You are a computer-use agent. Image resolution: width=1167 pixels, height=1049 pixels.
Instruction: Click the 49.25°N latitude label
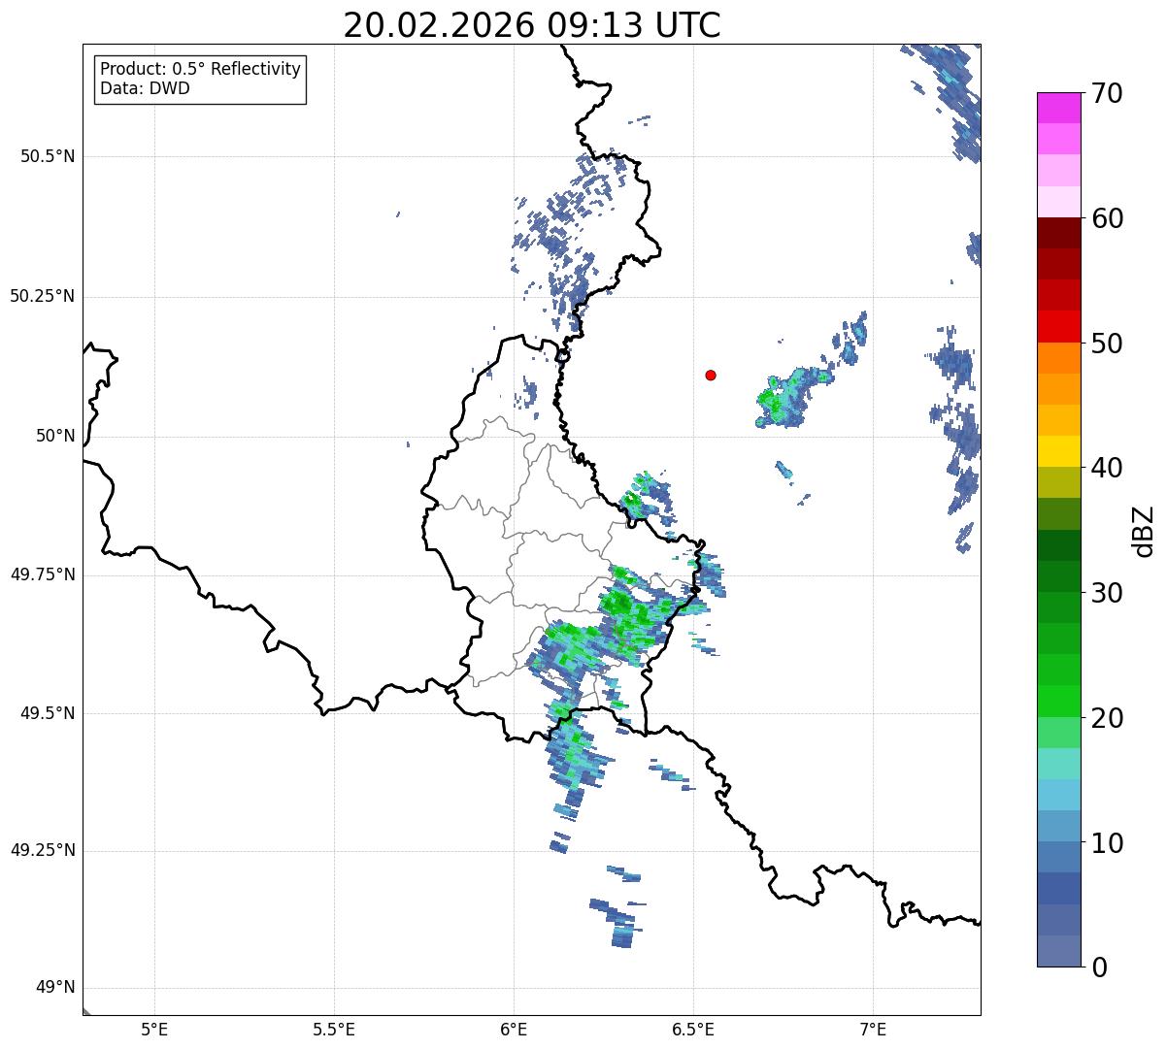[43, 850]
